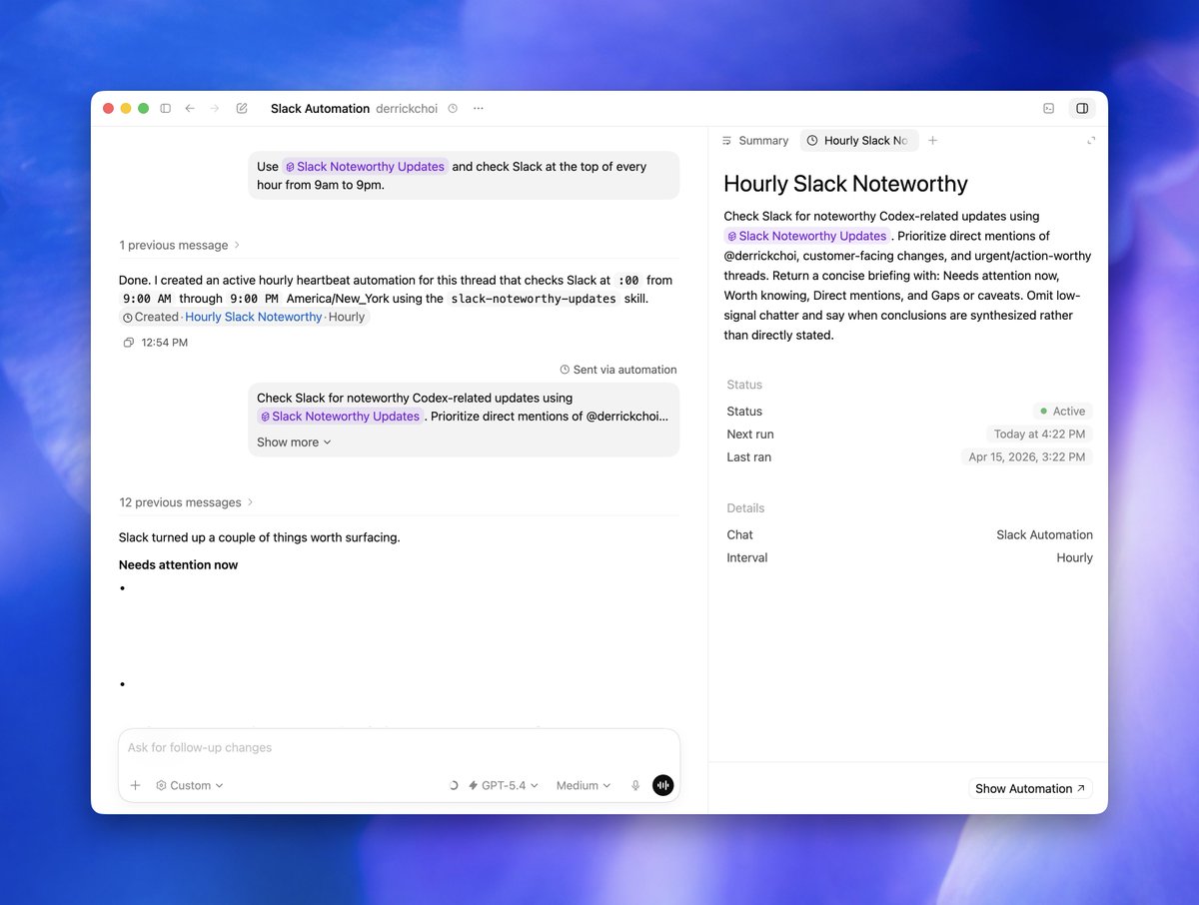Expand 12 previous messages
This screenshot has height=905, width=1199.
pyautogui.click(x=187, y=502)
